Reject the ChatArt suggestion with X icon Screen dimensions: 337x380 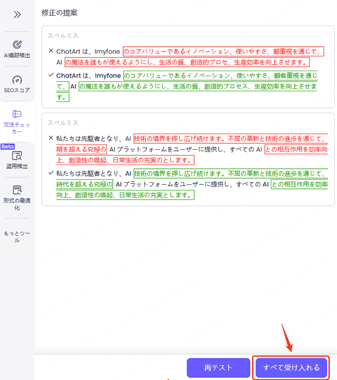click(51, 50)
